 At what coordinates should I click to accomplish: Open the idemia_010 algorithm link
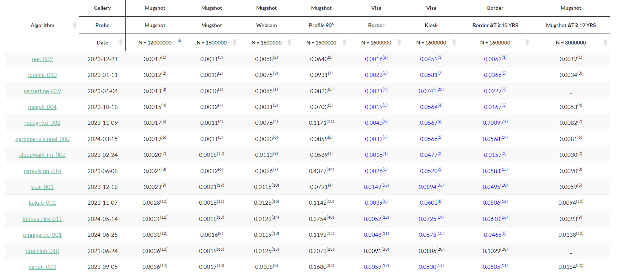click(x=42, y=75)
